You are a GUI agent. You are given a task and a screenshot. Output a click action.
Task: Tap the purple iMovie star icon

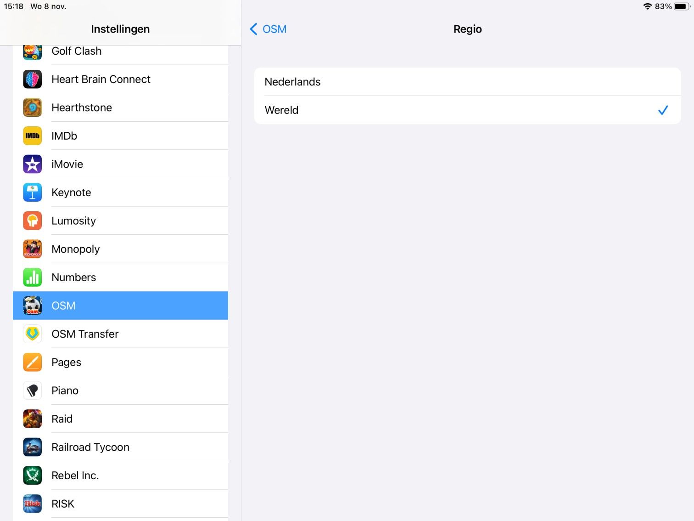(x=33, y=164)
